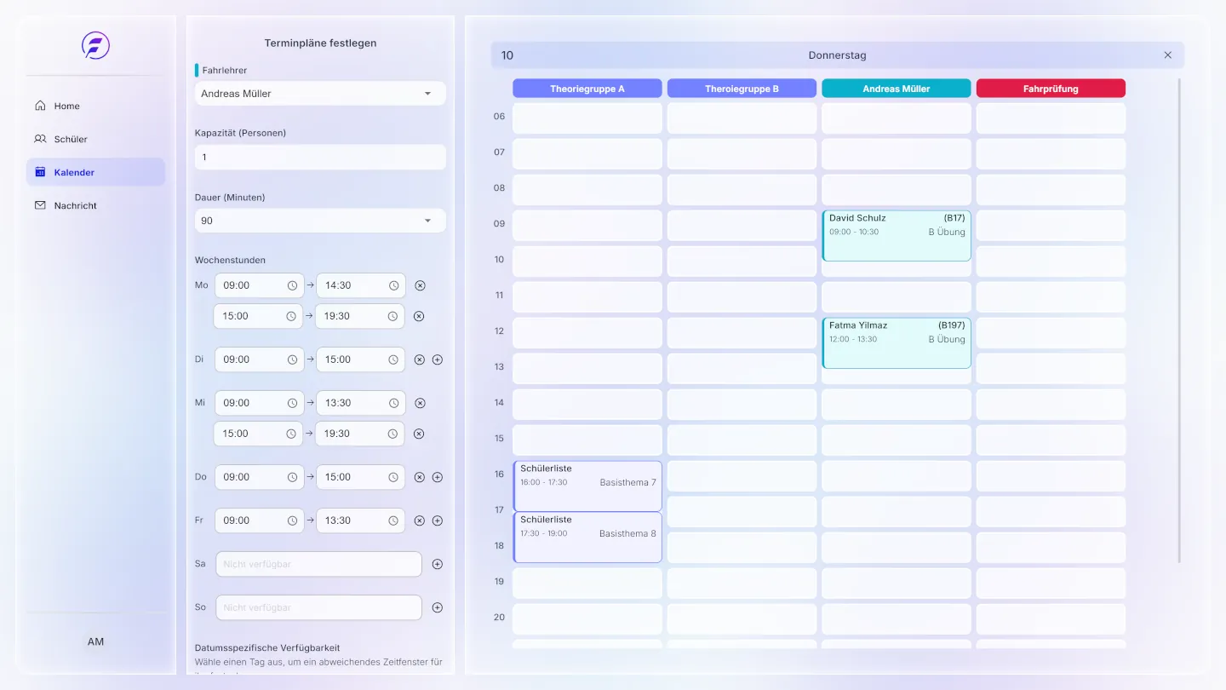Remove the Monday 09:00–14:30 time slot
The height and width of the screenshot is (690, 1226).
420,285
